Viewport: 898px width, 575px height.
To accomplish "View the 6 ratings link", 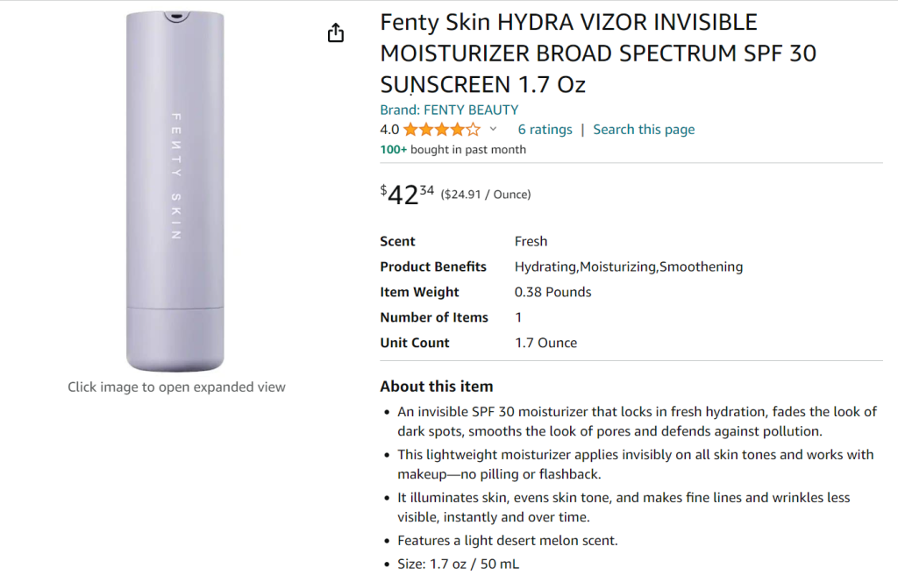I will pyautogui.click(x=545, y=129).
